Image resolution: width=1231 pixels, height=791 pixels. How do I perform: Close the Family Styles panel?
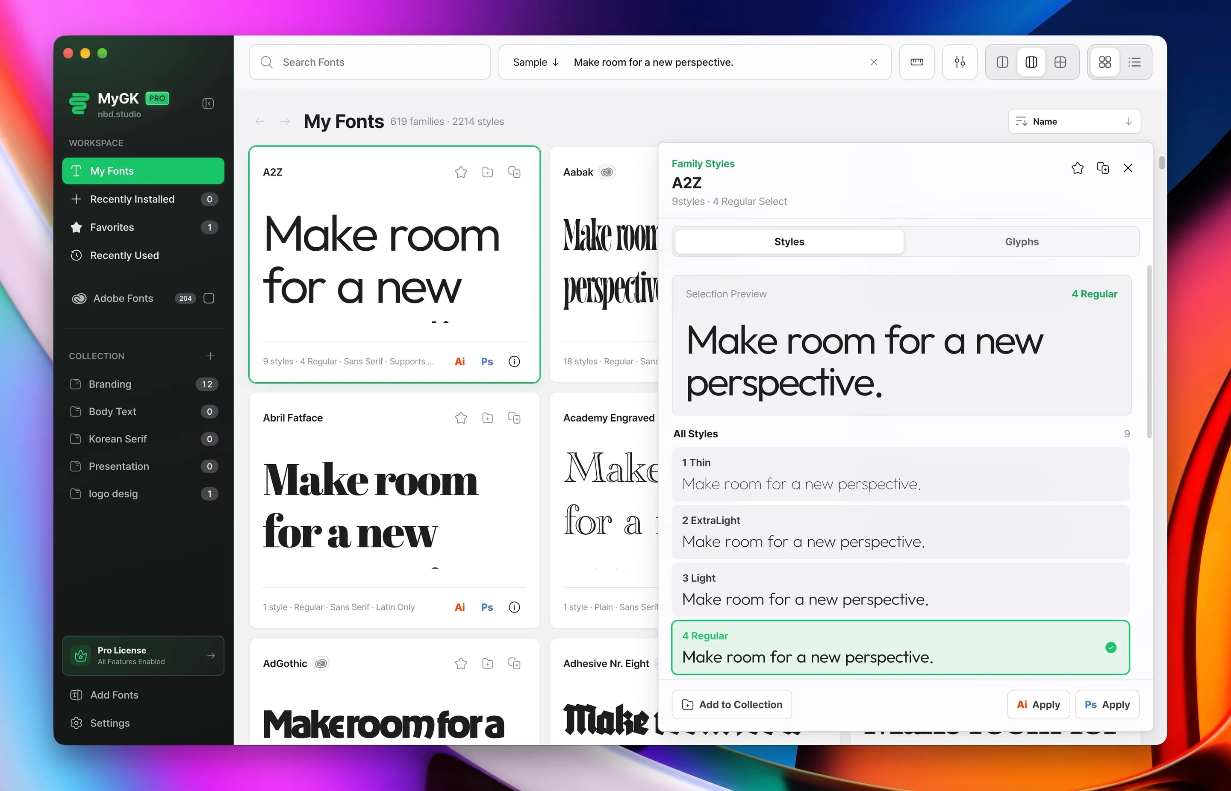1128,168
